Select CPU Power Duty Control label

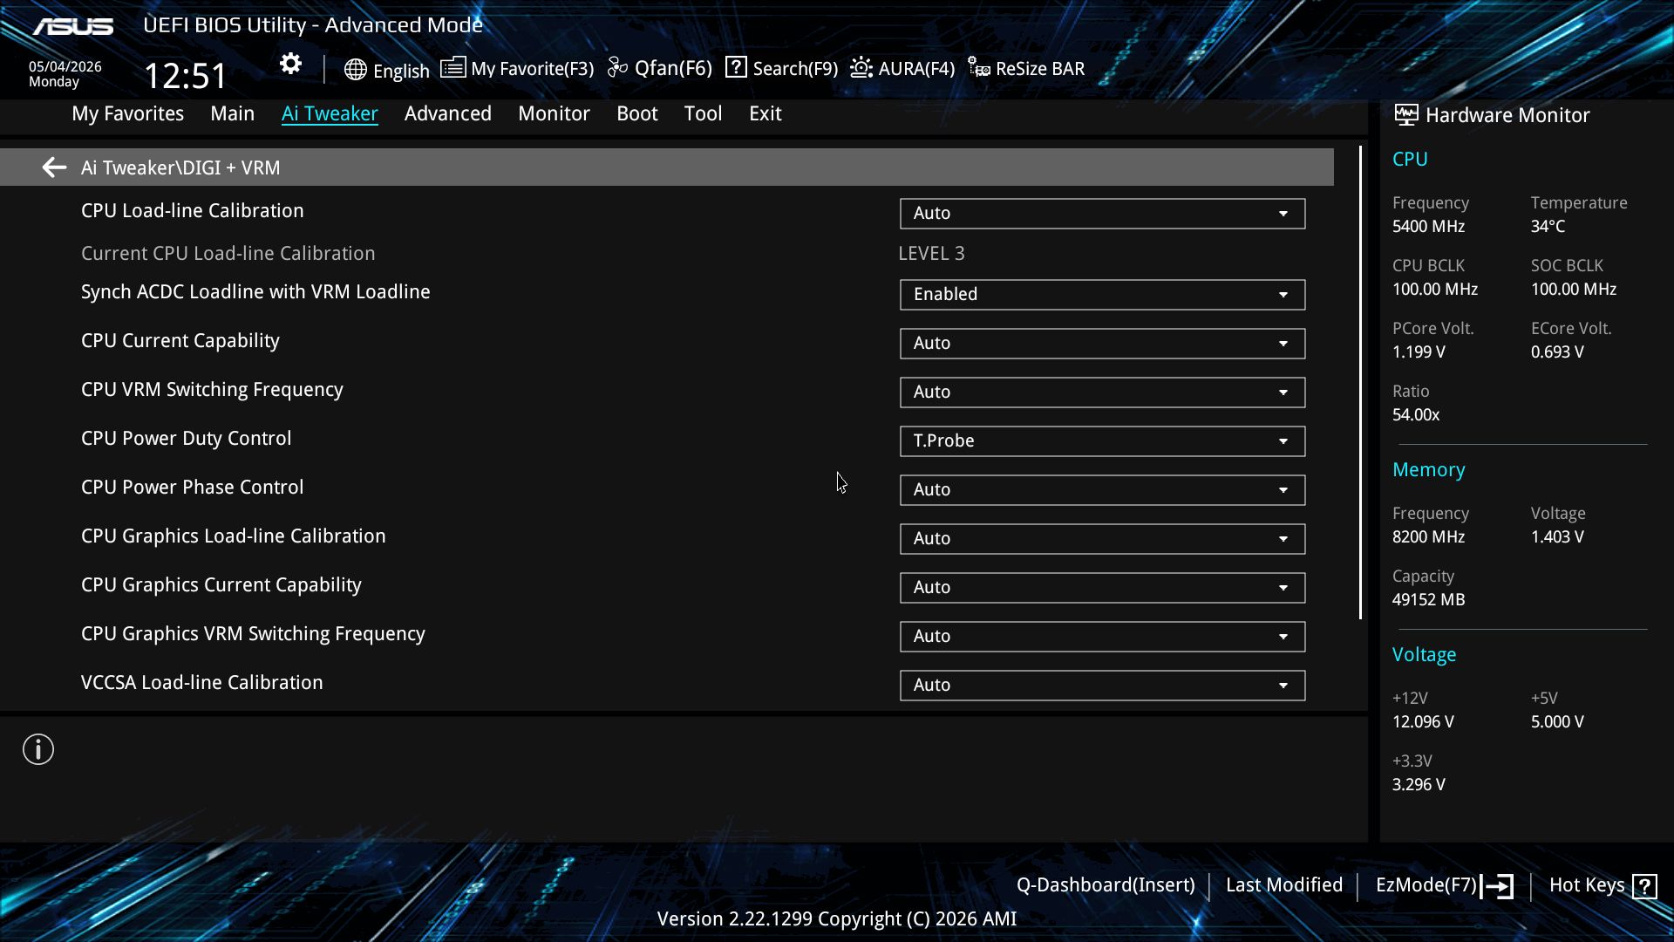[x=187, y=439]
